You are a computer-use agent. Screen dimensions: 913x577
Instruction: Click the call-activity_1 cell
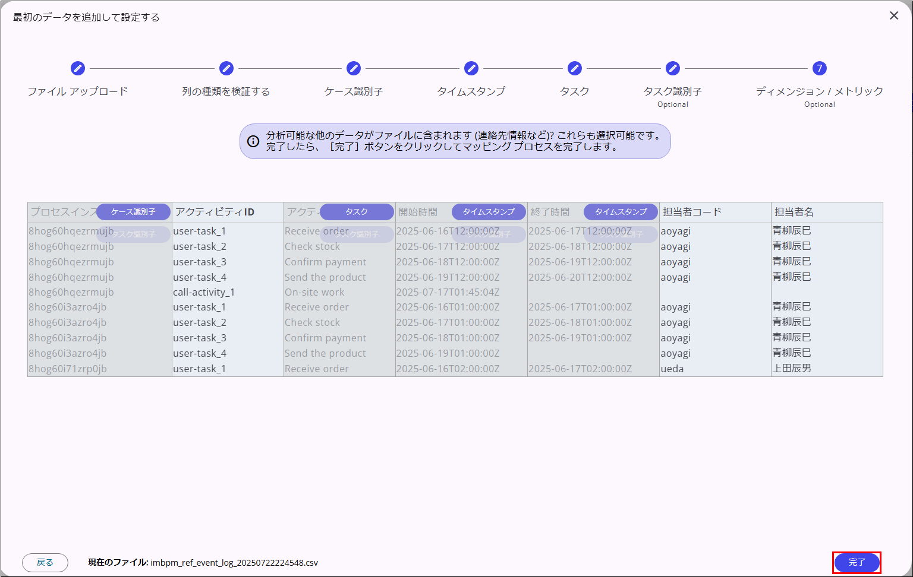pyautogui.click(x=204, y=292)
